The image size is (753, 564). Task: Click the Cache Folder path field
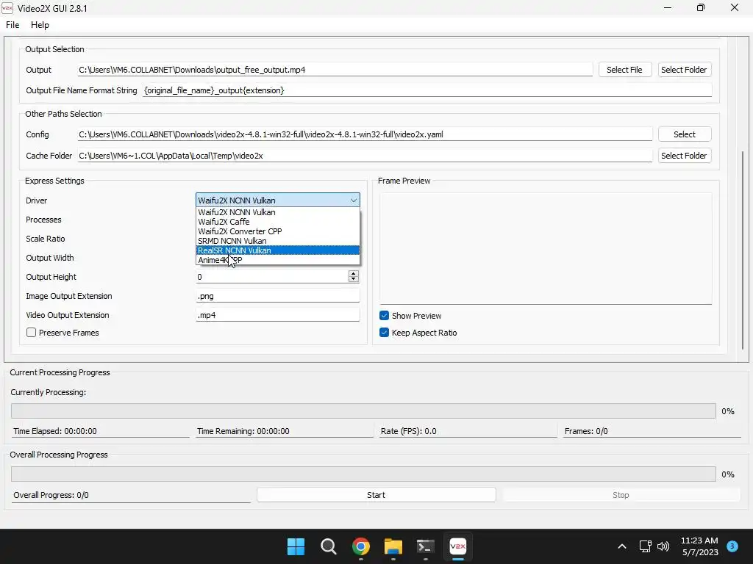tap(365, 156)
